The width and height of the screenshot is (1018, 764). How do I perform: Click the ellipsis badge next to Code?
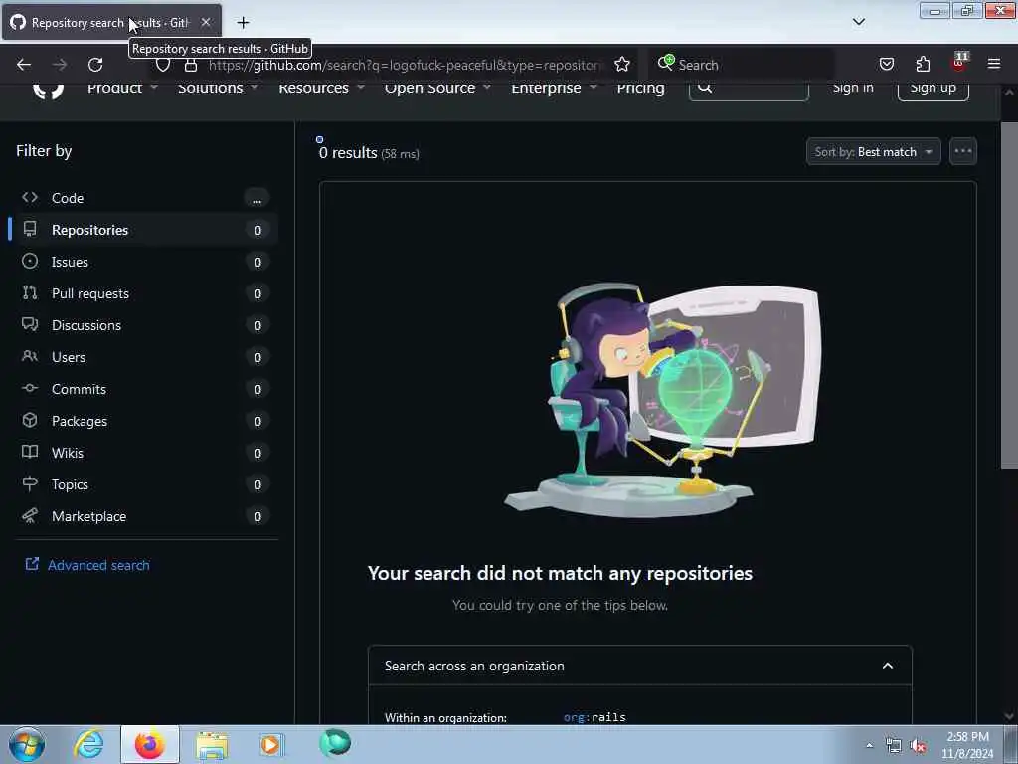pos(257,198)
